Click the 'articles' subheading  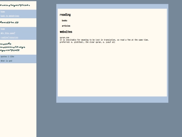pyautogui.click(x=66, y=26)
